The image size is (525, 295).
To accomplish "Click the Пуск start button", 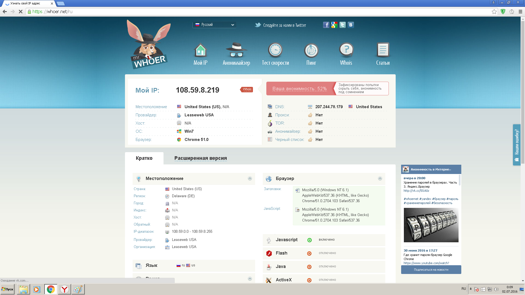I will (x=8, y=289).
